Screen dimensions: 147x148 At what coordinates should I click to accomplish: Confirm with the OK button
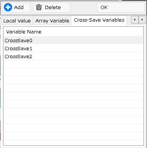[x=121, y=8]
